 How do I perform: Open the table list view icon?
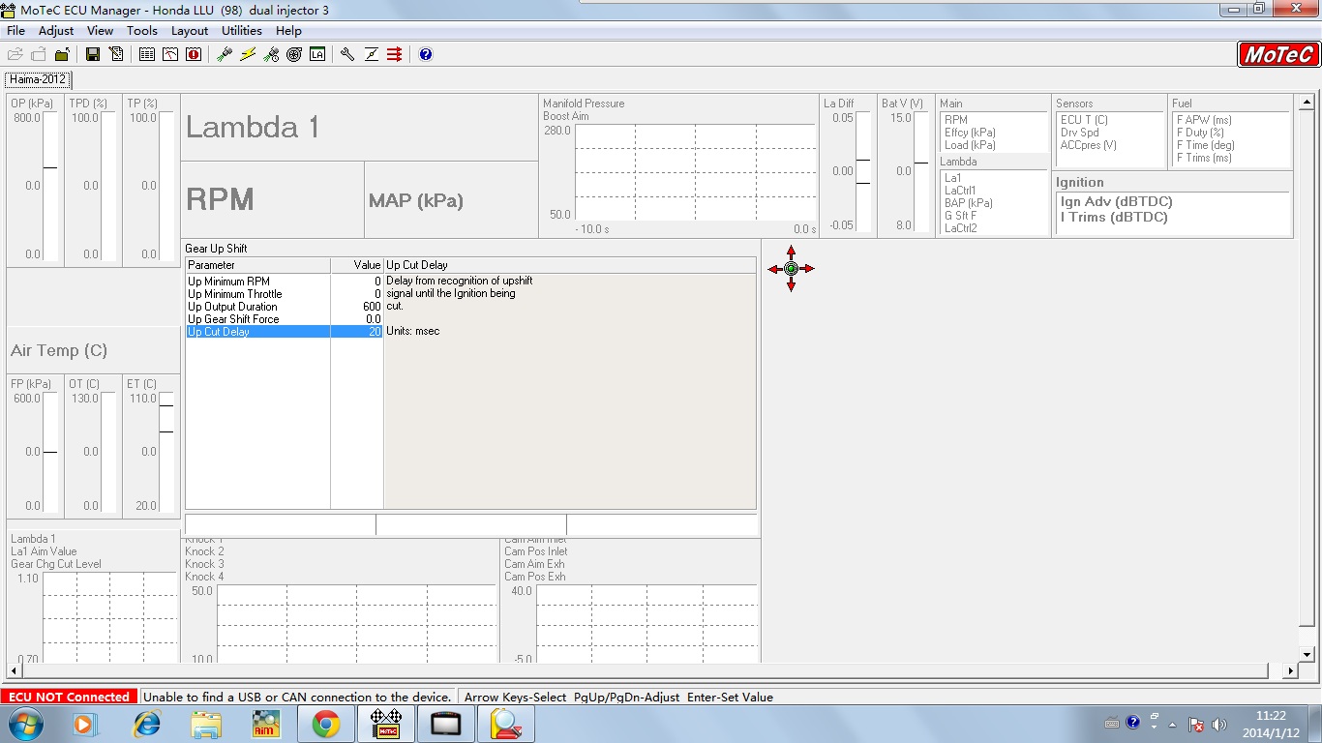click(147, 54)
